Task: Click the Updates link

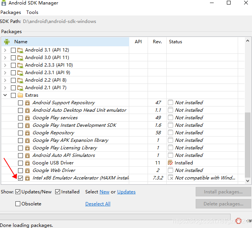Action: [x=126, y=192]
